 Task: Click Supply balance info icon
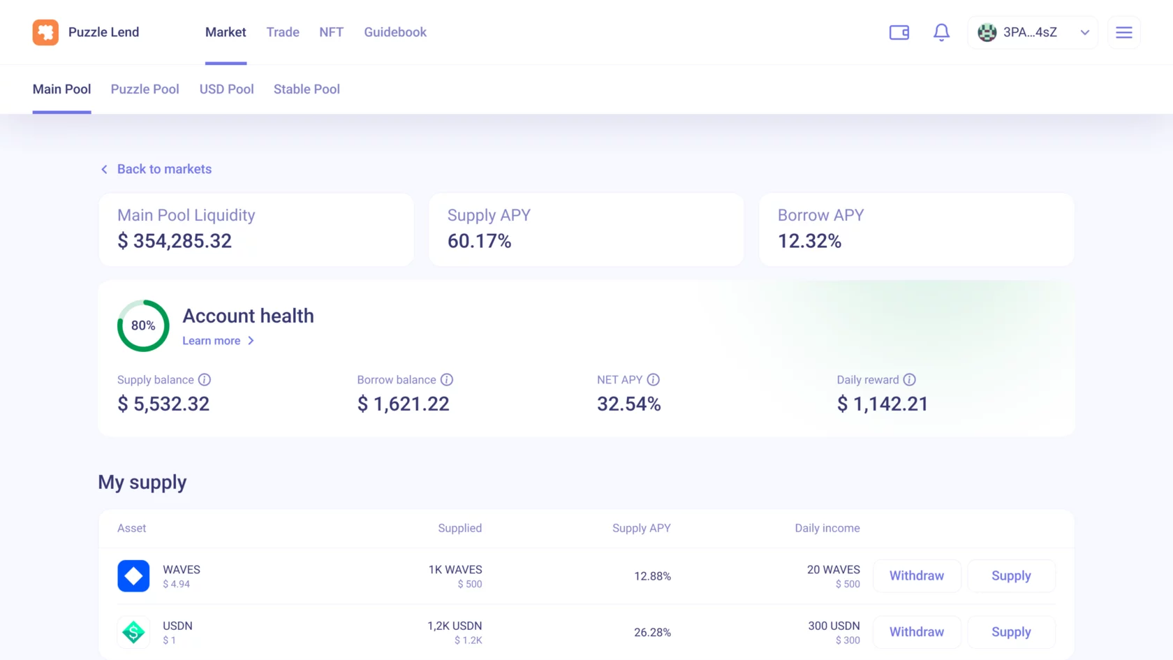(x=205, y=380)
